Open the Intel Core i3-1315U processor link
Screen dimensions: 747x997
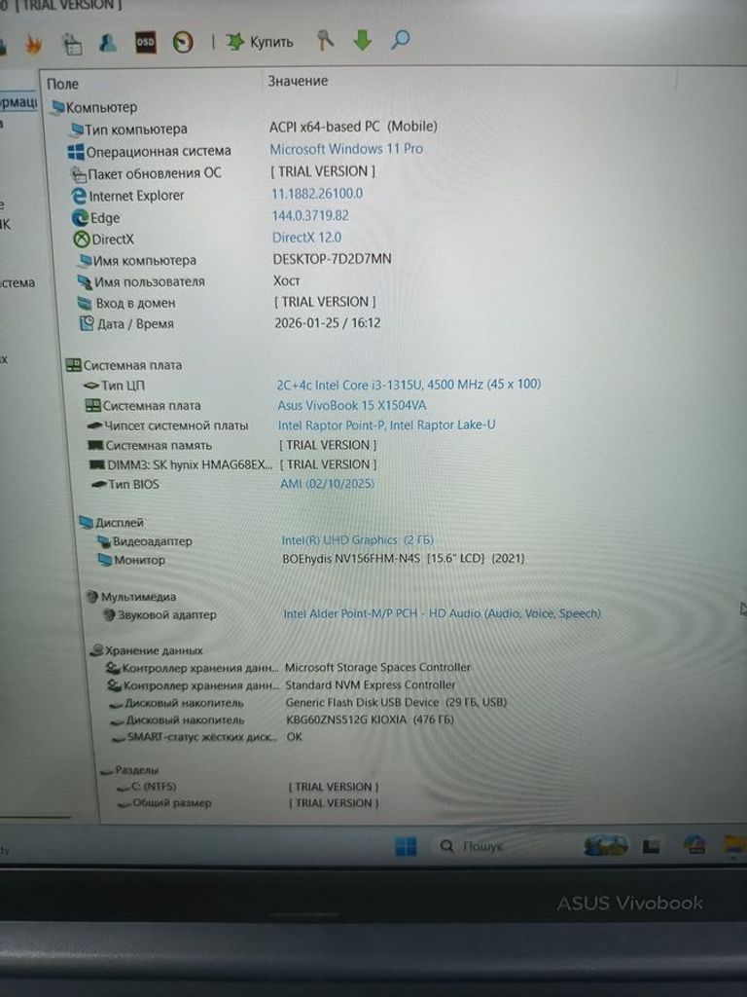[x=409, y=385]
